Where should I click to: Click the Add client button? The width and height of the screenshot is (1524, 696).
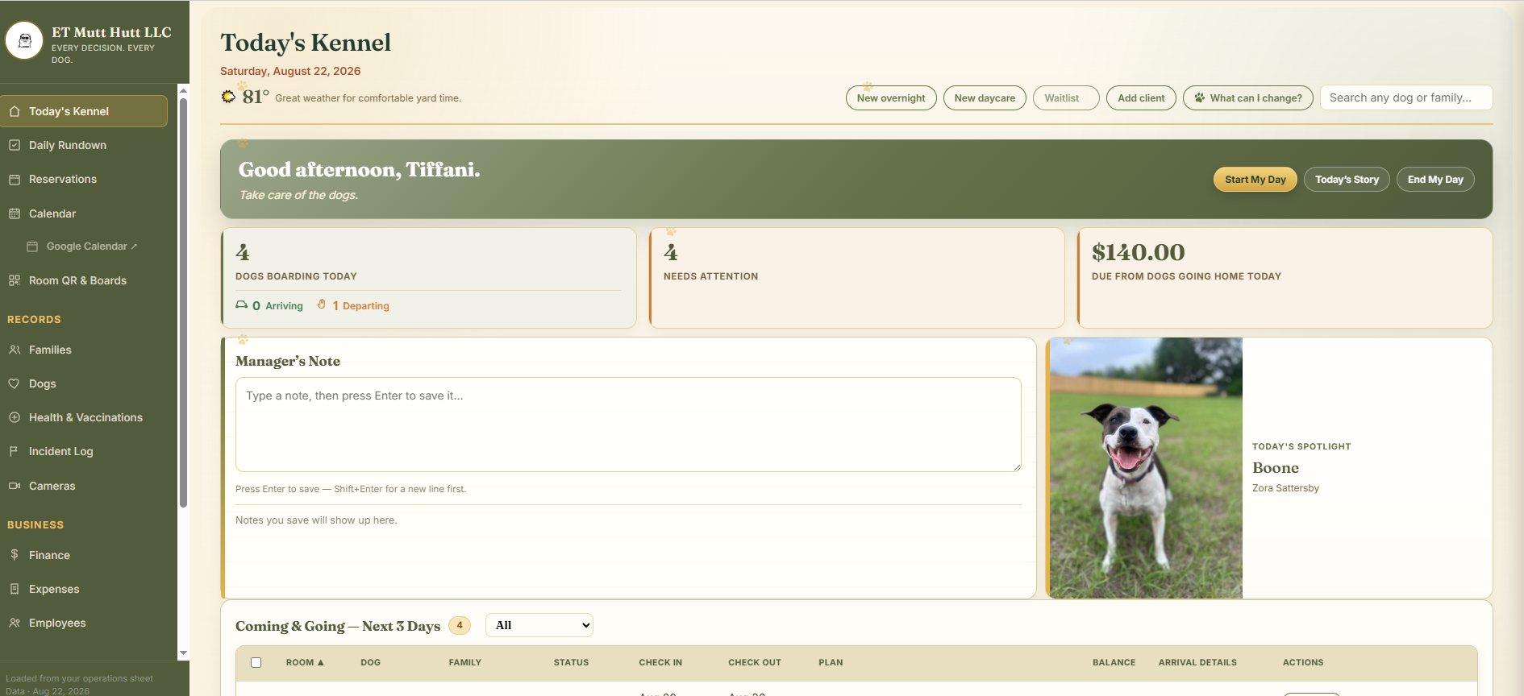1141,97
